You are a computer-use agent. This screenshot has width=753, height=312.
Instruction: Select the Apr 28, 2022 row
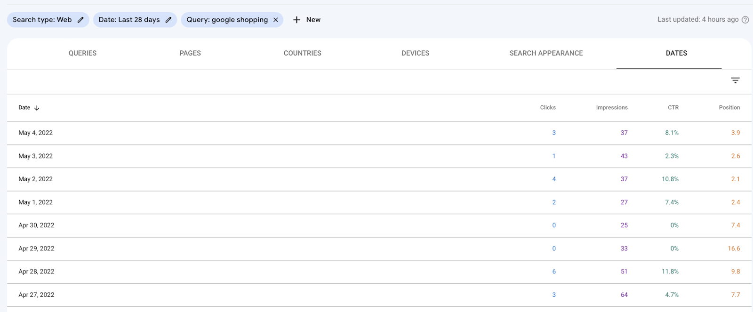click(x=379, y=272)
